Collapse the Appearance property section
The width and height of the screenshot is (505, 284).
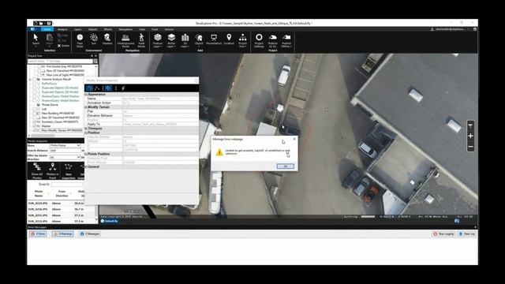pyautogui.click(x=86, y=95)
